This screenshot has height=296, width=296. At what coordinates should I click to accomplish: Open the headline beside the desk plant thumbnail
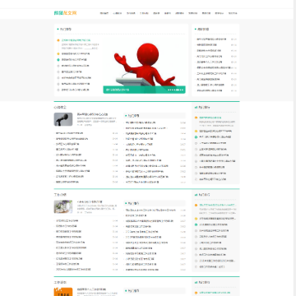(x=90, y=201)
